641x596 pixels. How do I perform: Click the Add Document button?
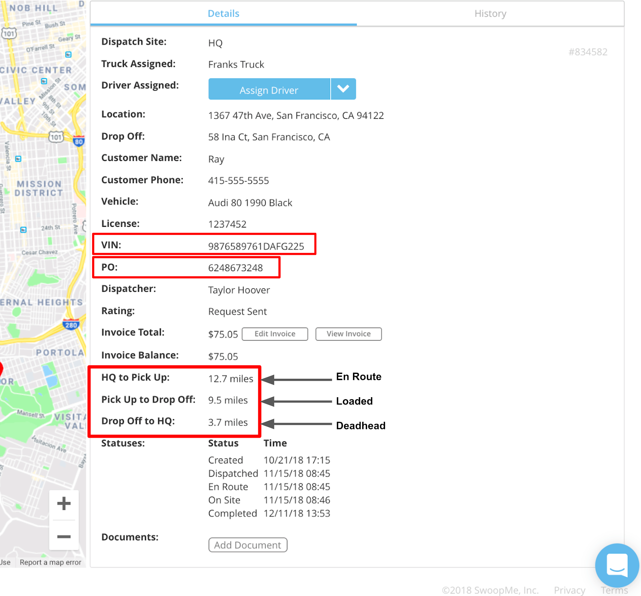(248, 545)
